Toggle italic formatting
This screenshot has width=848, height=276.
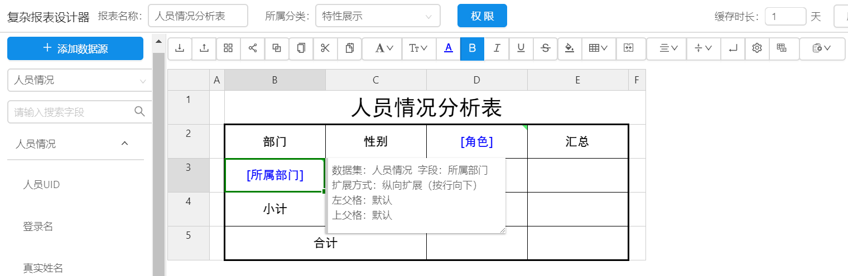coord(497,48)
